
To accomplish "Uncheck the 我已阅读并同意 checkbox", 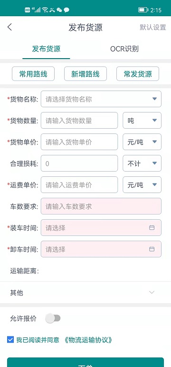I will (10, 340).
